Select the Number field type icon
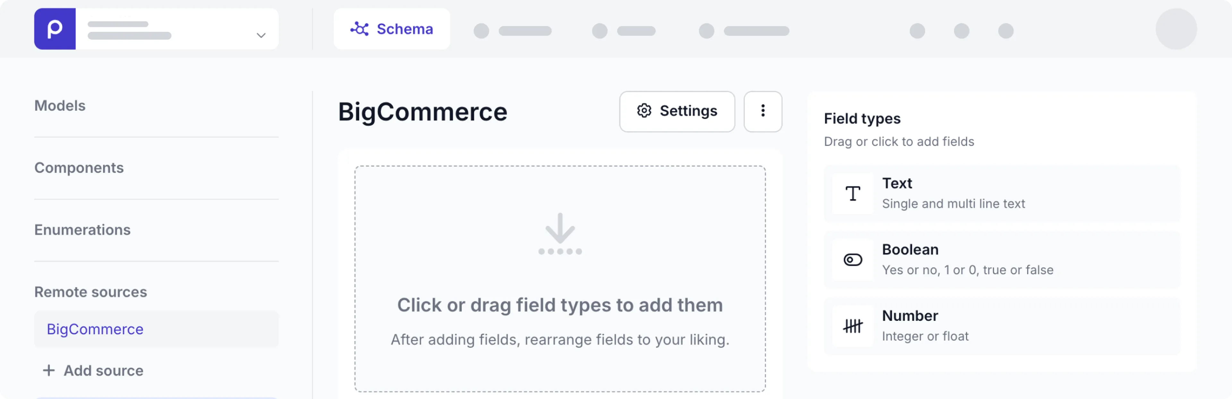1232x399 pixels. 853,326
